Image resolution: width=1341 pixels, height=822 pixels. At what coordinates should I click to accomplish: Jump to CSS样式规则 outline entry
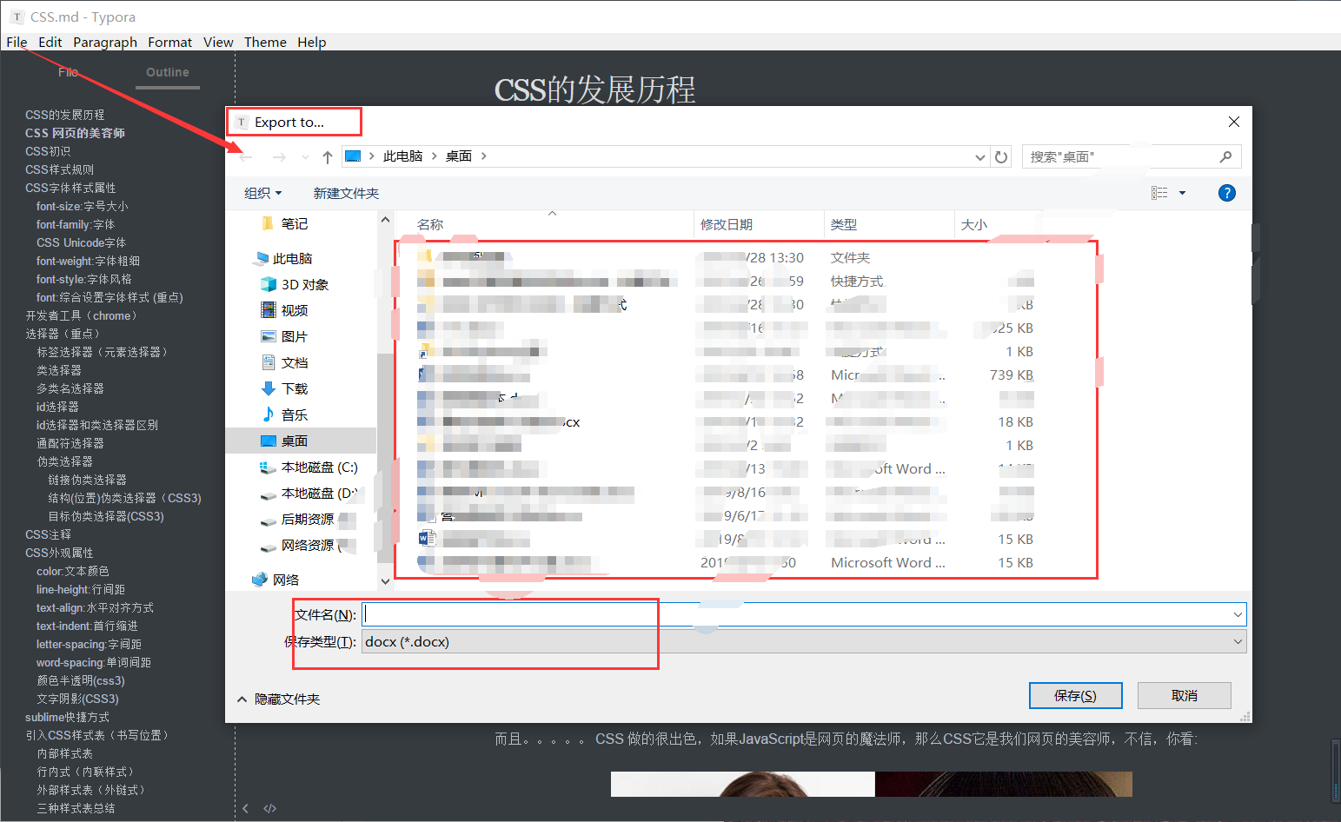click(59, 169)
